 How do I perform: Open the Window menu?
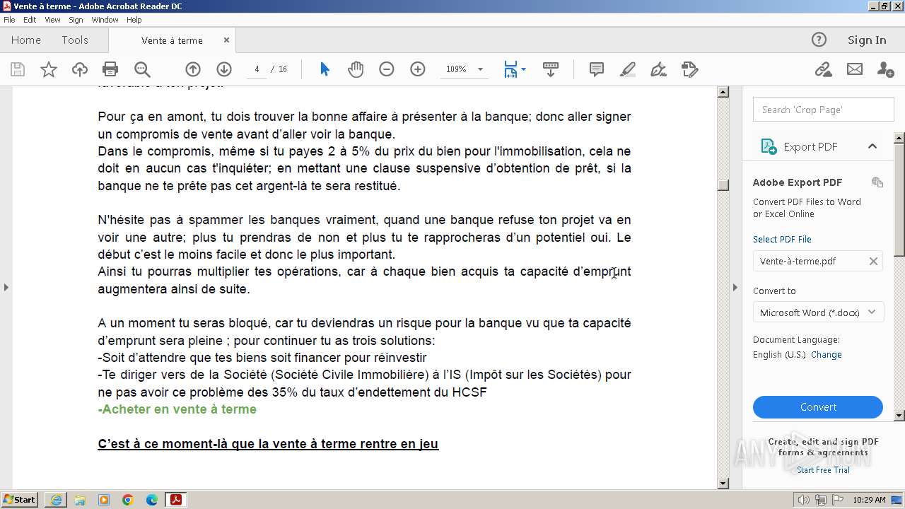click(105, 20)
